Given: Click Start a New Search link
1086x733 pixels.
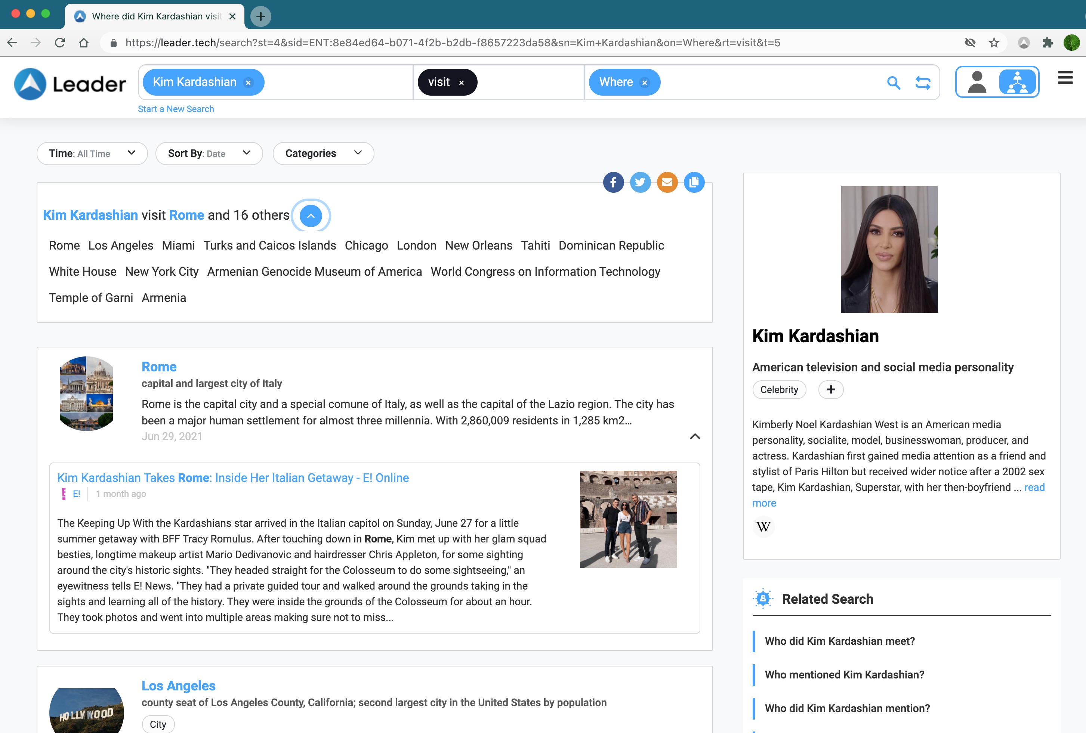Looking at the screenshot, I should (176, 109).
